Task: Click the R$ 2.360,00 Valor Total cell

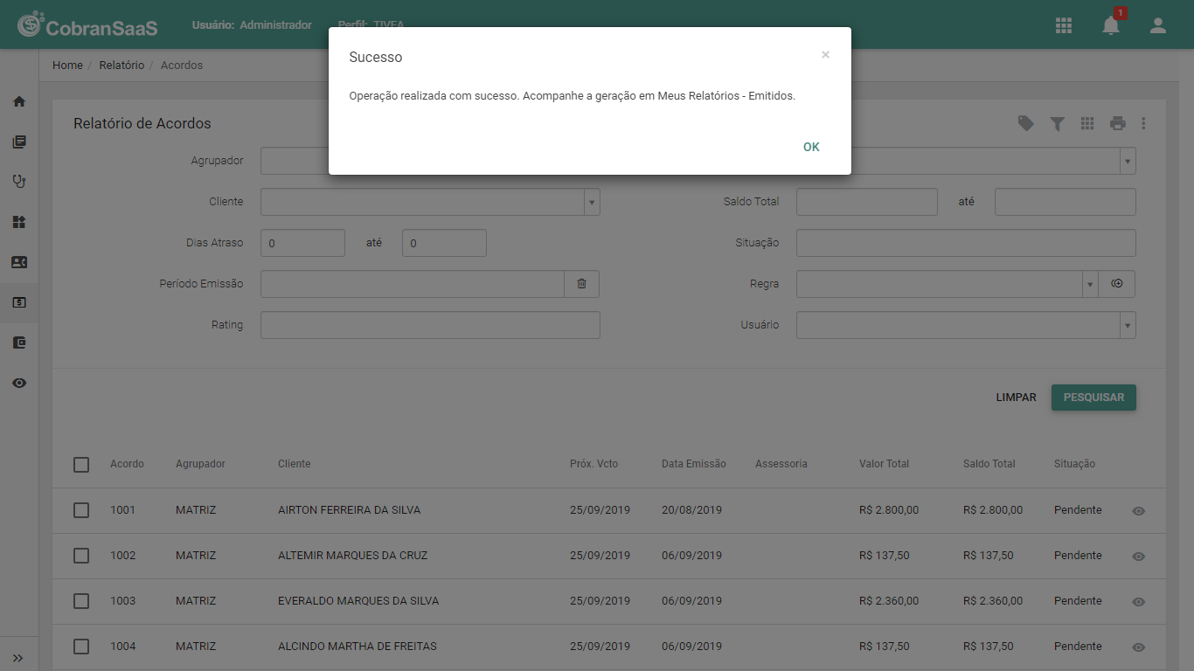Action: click(x=889, y=601)
